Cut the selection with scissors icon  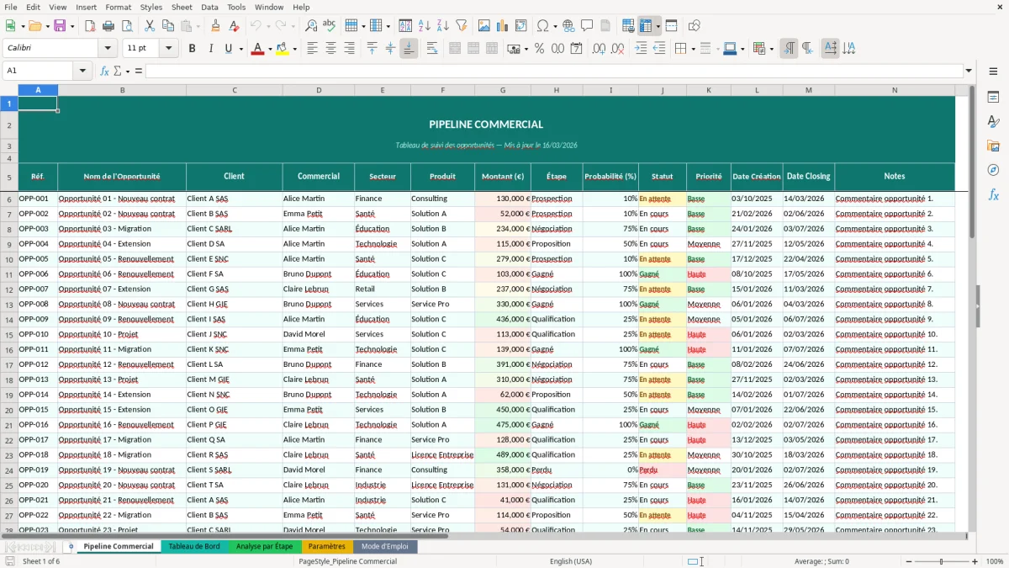tap(150, 26)
